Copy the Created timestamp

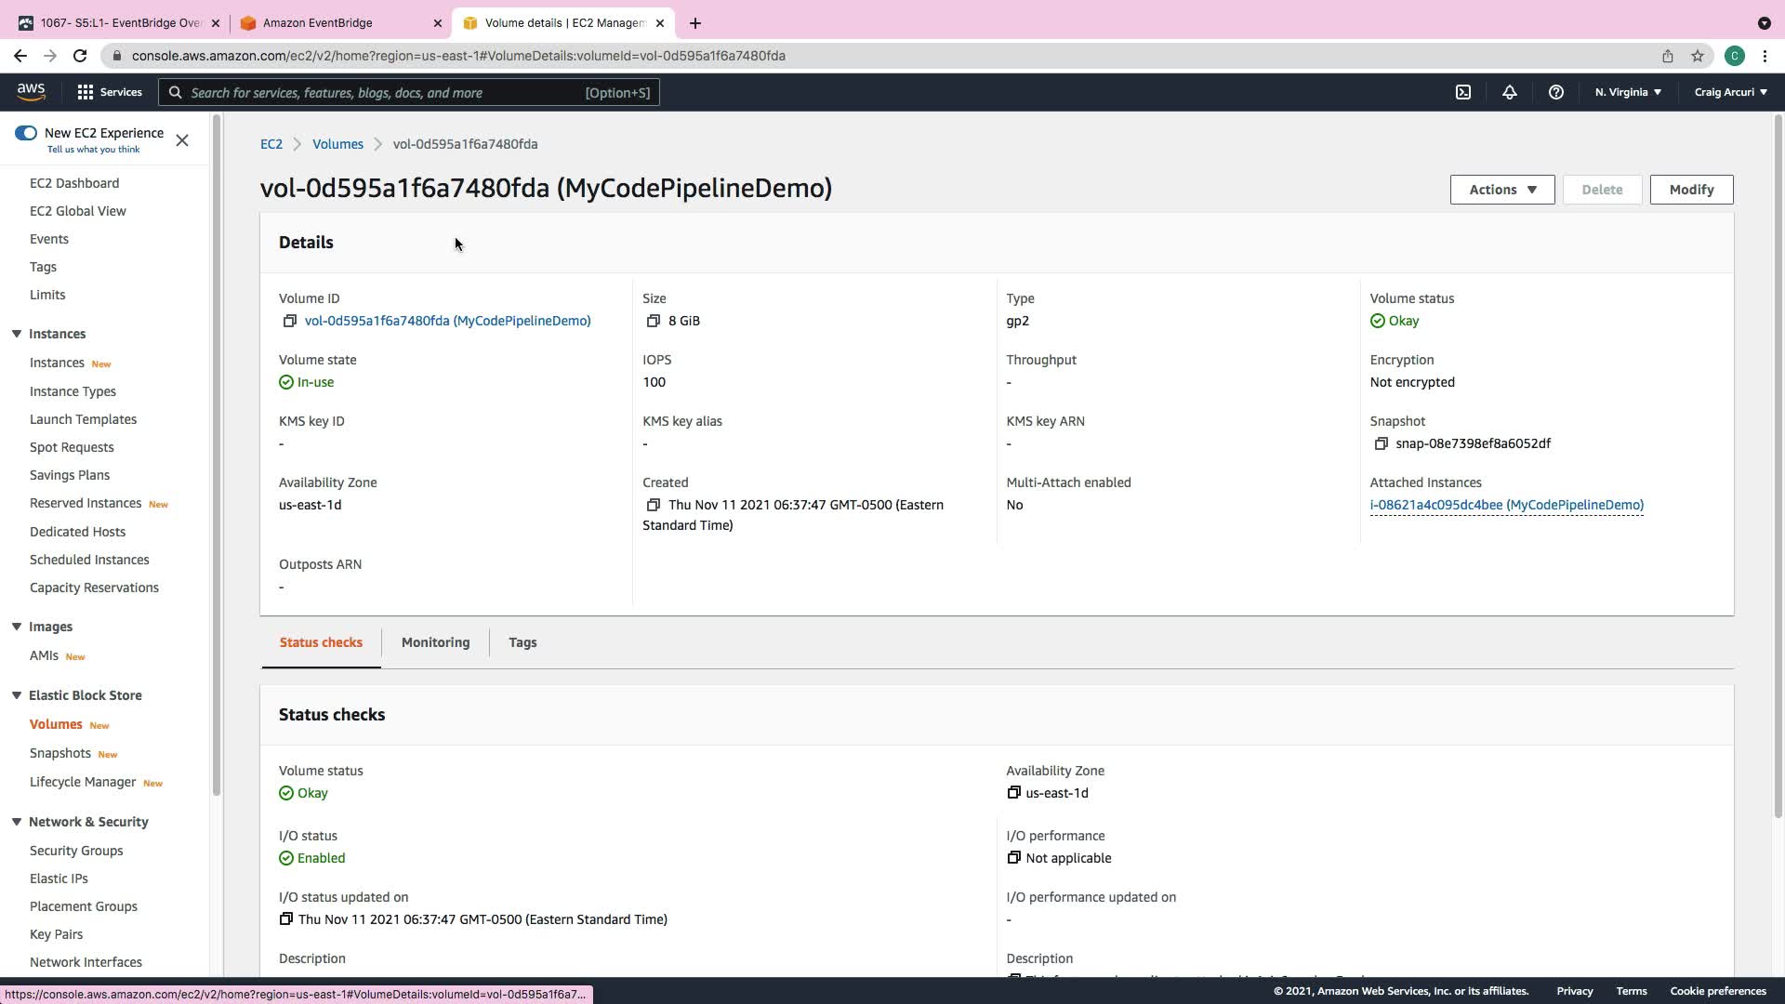[653, 505]
